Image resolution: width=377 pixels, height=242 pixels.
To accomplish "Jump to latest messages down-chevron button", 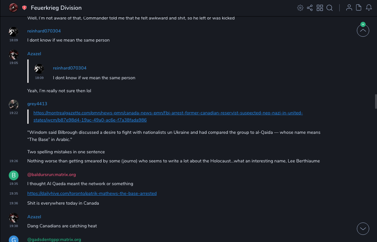I will [x=363, y=229].
